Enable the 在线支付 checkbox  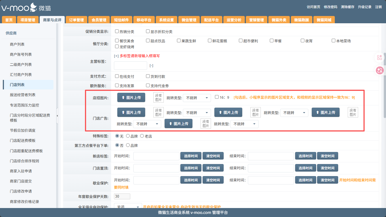[117, 76]
